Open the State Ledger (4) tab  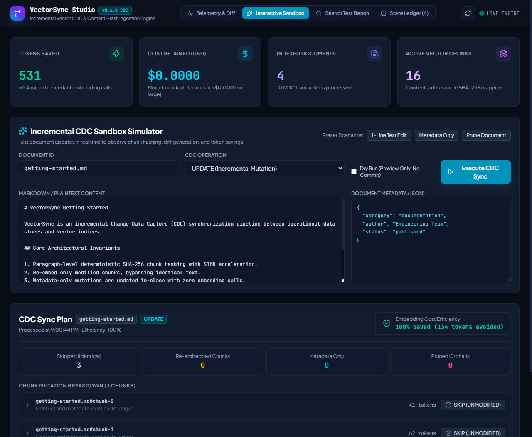click(404, 13)
